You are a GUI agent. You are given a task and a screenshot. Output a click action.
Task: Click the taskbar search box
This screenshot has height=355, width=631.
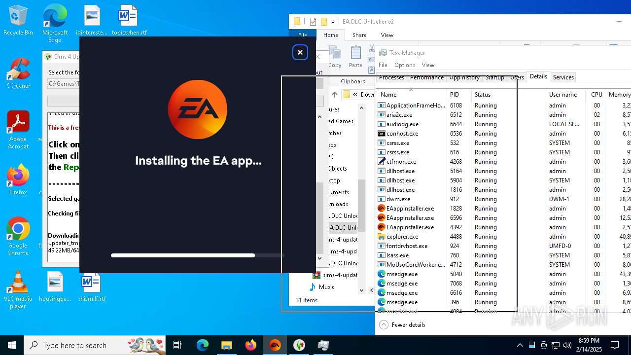(95, 345)
